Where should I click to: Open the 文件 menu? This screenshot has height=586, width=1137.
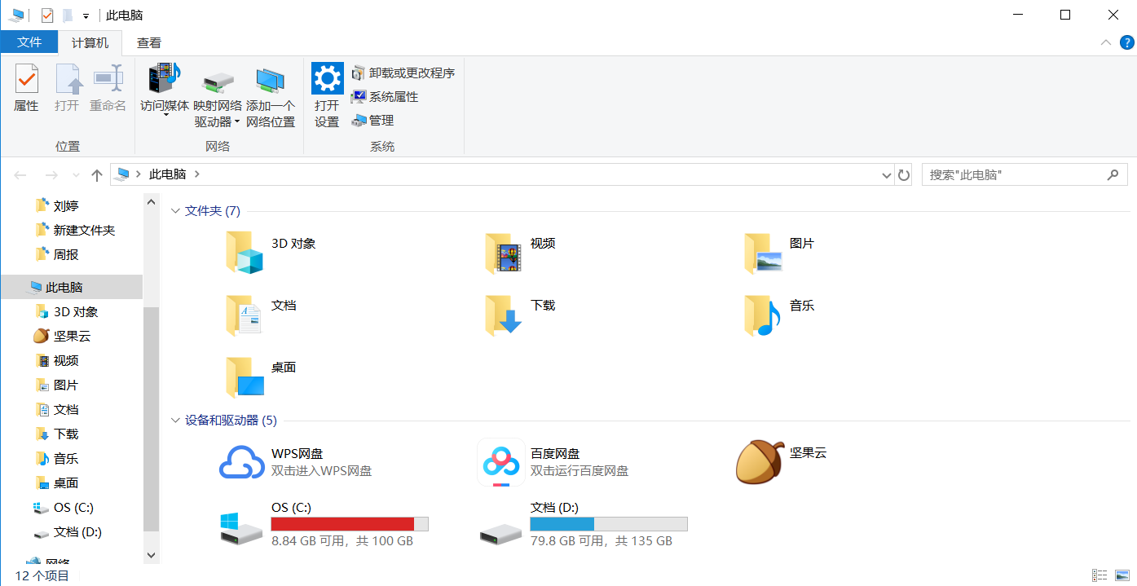[29, 42]
